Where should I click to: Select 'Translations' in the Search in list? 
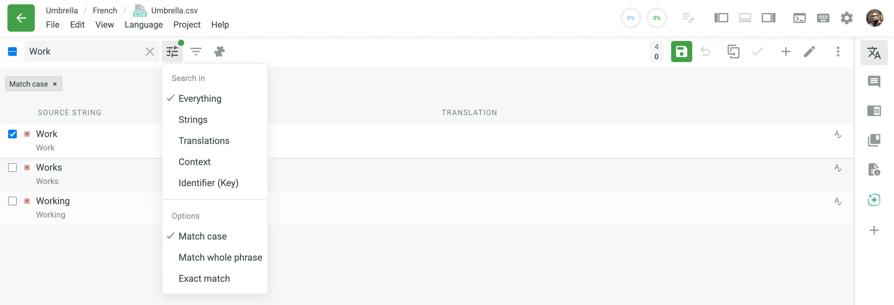coord(204,141)
